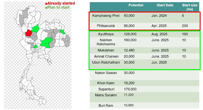Click the Potential column header
The height and width of the screenshot is (110, 203).
[136, 5]
